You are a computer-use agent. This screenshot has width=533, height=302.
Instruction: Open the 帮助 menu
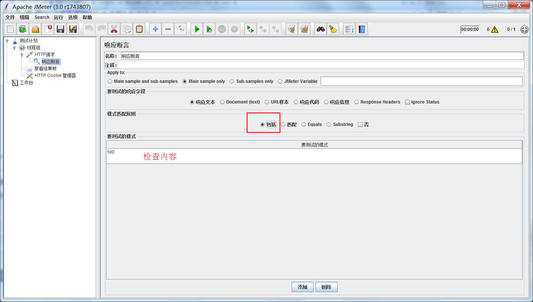(87, 17)
